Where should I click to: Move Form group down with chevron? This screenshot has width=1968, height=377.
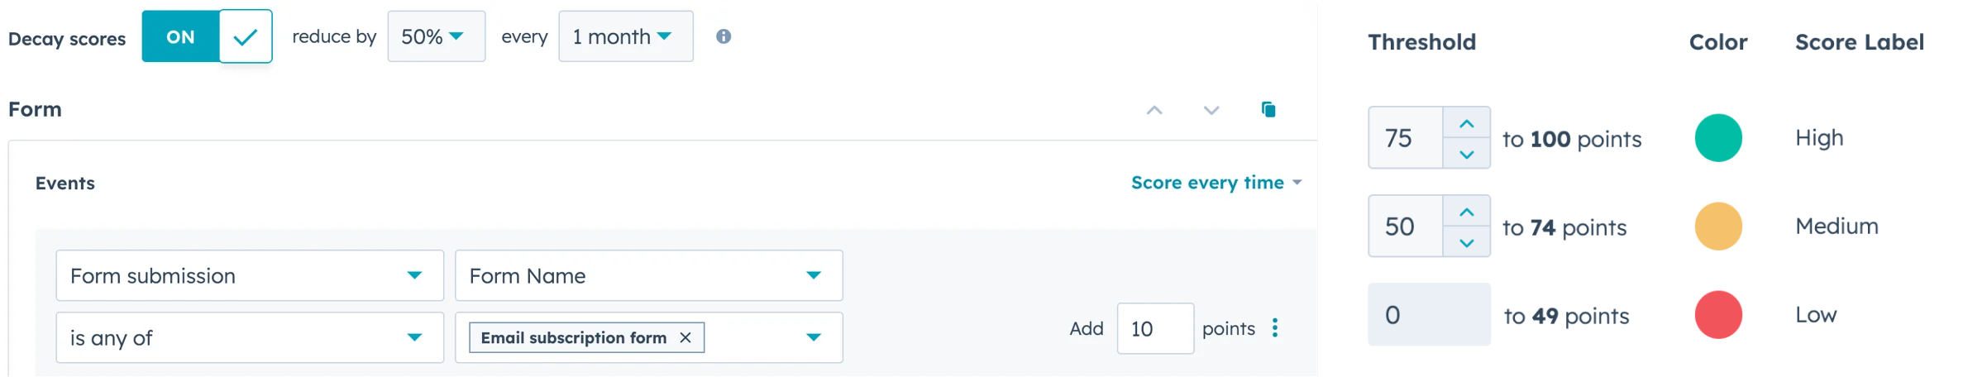click(1211, 110)
